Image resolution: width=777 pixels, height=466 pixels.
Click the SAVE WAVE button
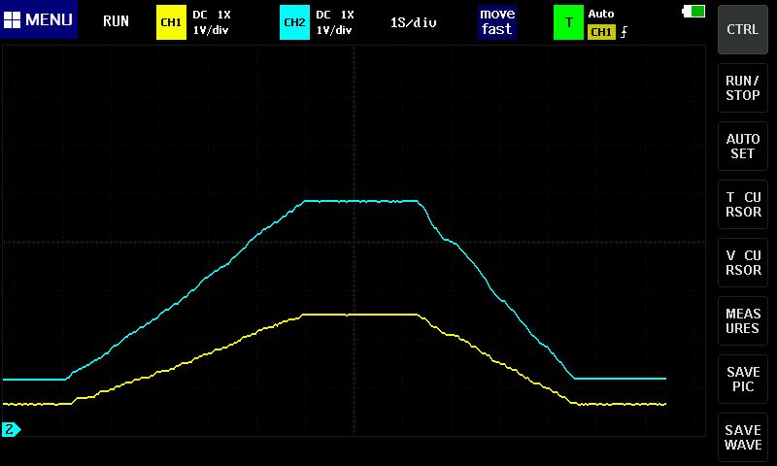click(743, 438)
